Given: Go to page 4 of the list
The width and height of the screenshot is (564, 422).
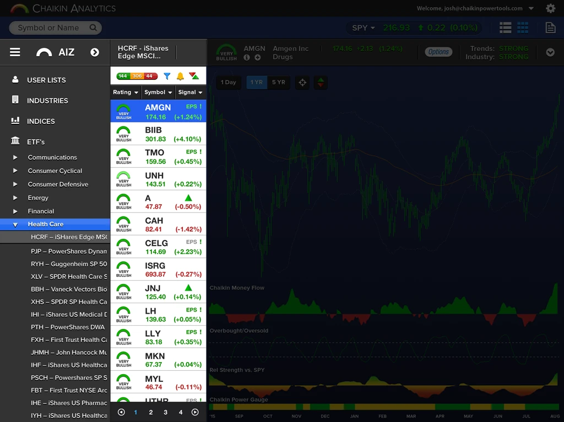Looking at the screenshot, I should point(181,412).
